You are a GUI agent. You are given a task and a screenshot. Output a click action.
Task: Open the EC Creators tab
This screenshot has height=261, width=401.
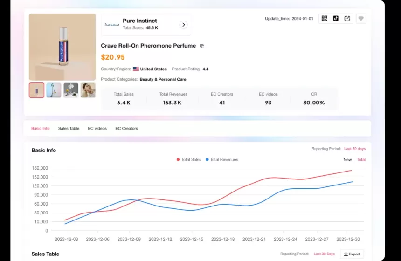pyautogui.click(x=126, y=128)
